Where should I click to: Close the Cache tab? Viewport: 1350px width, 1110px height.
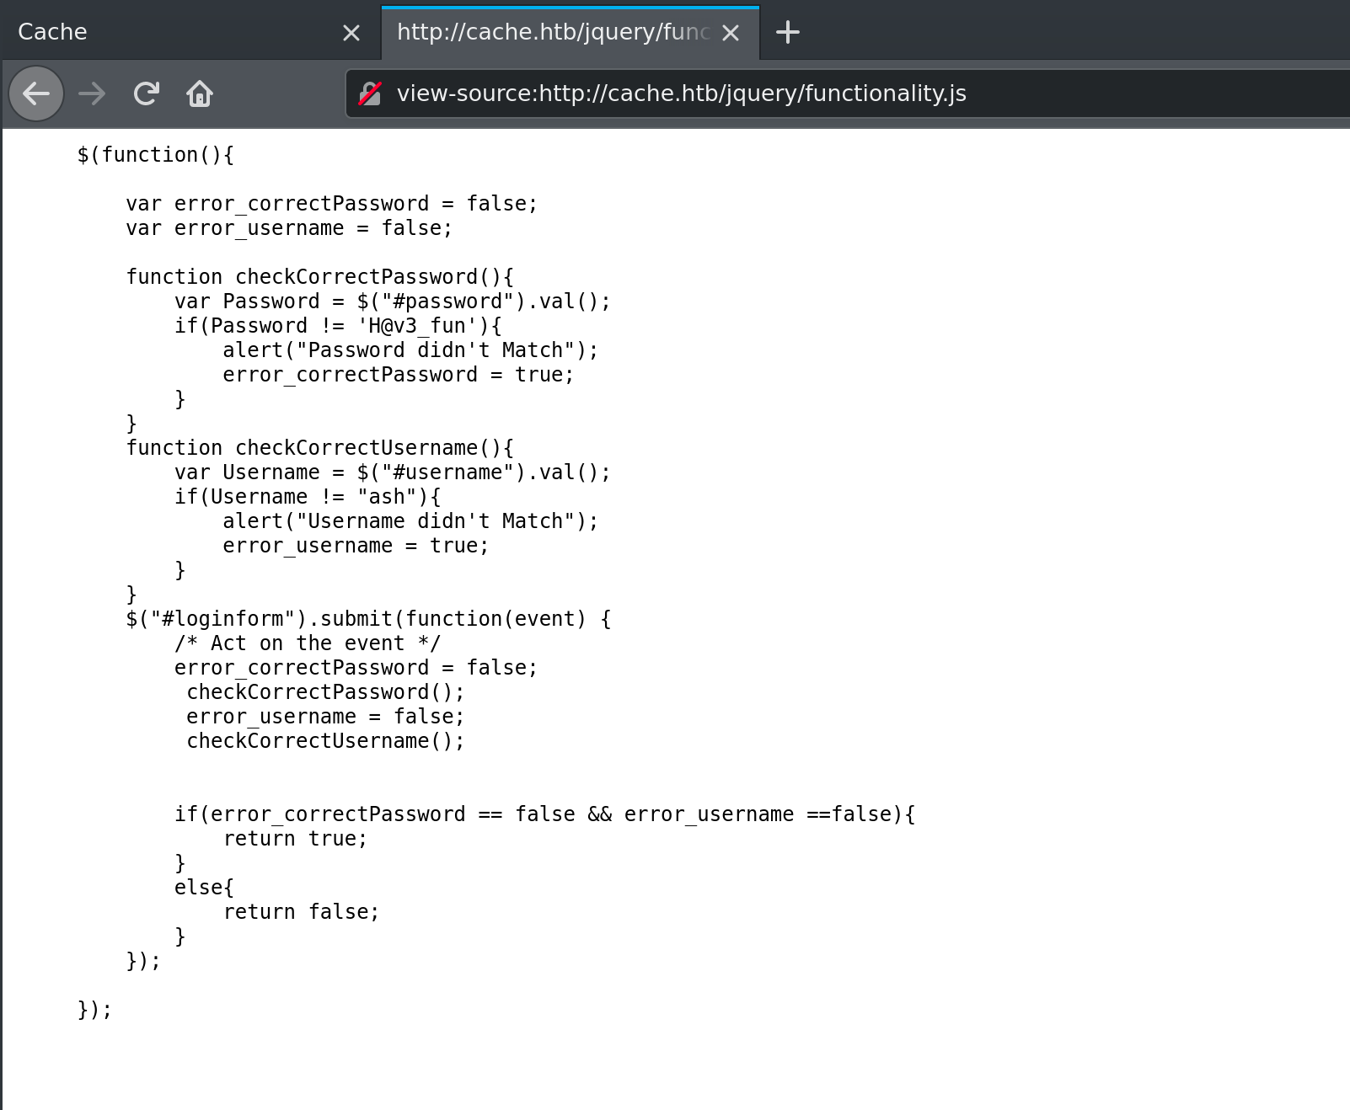351,33
